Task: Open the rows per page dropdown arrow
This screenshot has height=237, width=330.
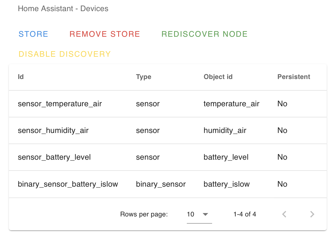Action: (x=205, y=214)
